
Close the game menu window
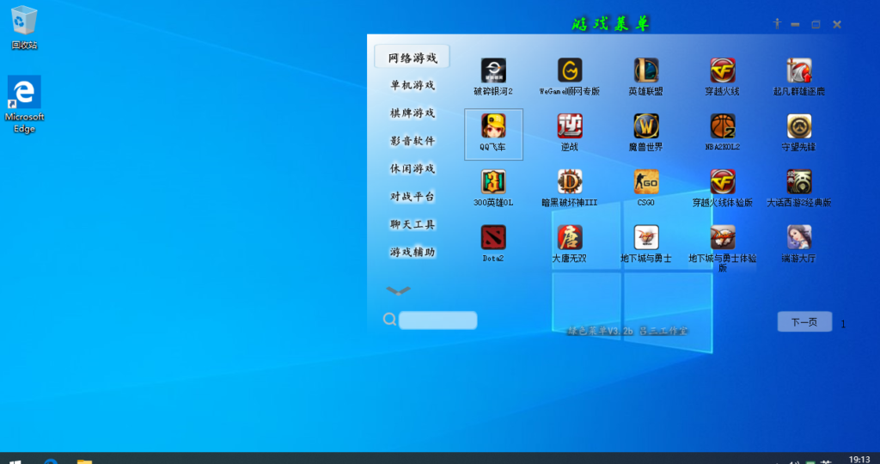point(837,24)
